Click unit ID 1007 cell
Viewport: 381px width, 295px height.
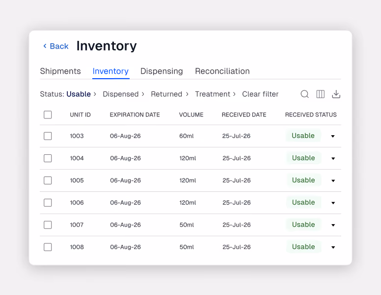77,225
